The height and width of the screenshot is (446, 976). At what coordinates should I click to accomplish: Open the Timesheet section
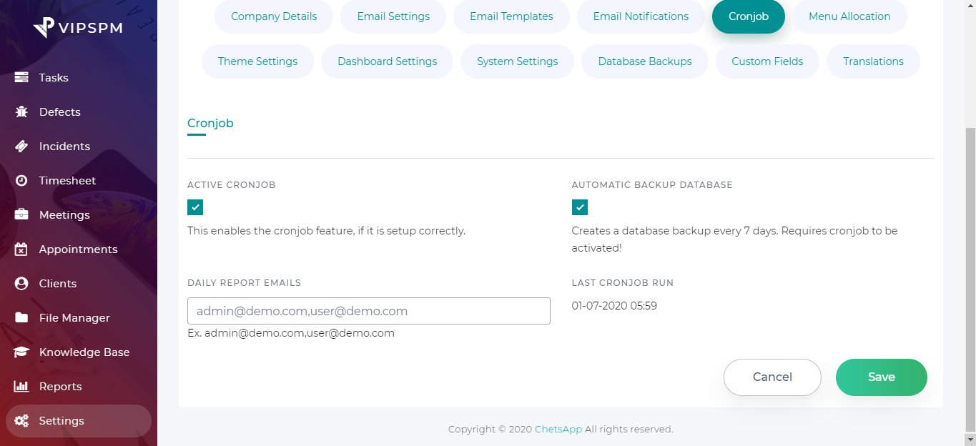21,180
